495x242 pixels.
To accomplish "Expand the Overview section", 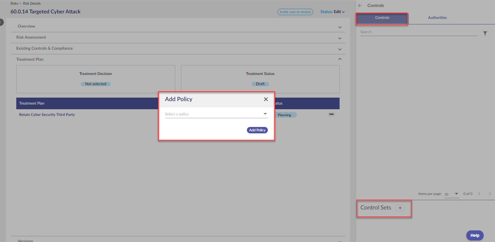I will 178,26.
